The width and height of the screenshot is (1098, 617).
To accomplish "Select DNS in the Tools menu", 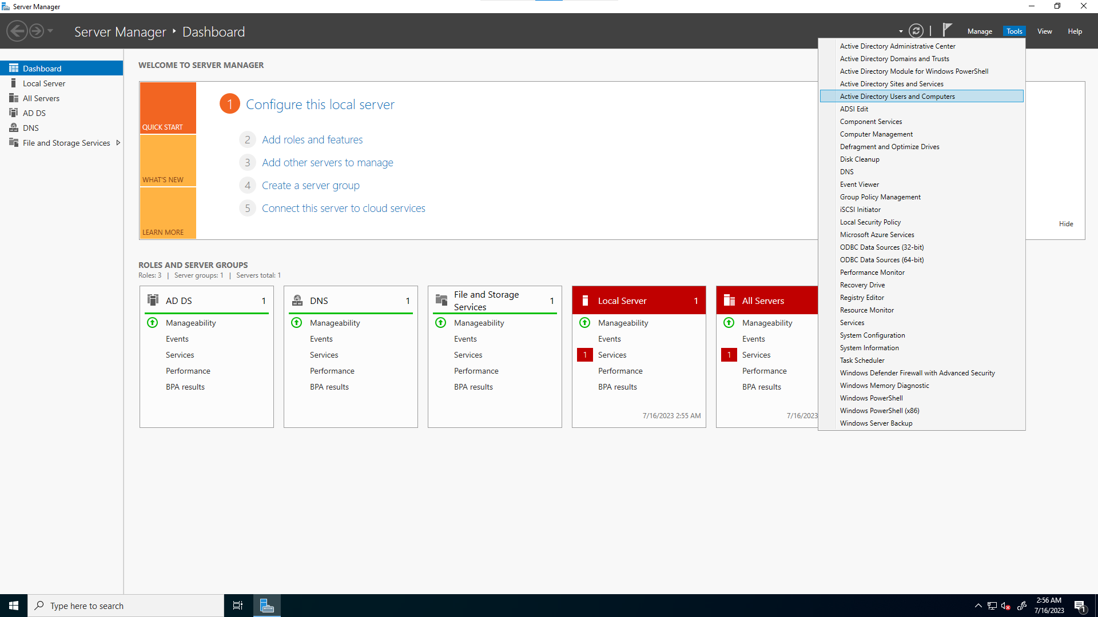I will [x=921, y=172].
